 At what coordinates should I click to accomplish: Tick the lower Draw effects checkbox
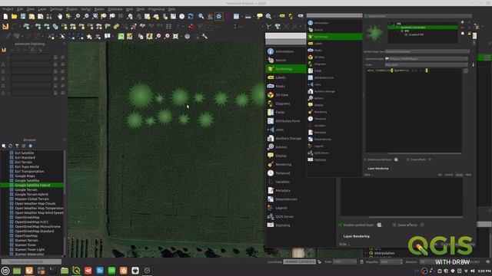394,225
